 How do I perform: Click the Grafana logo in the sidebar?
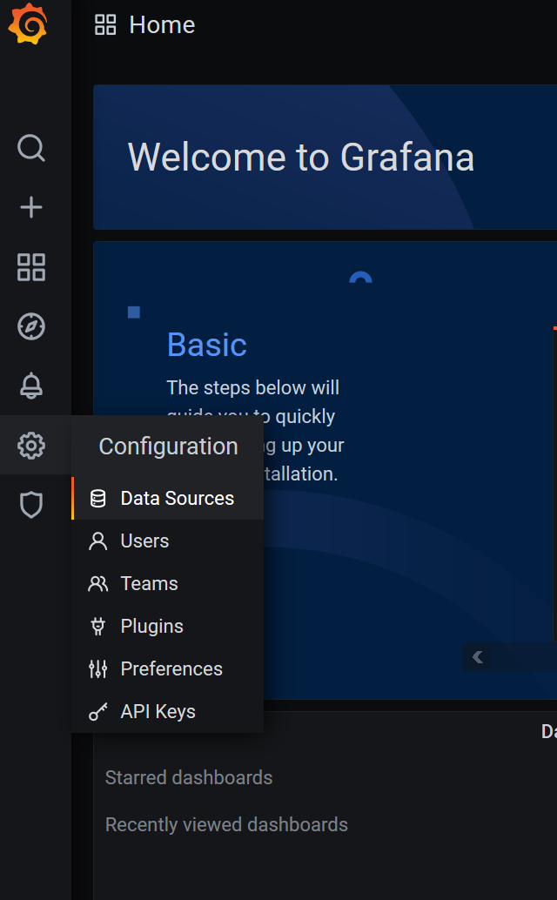[x=28, y=24]
